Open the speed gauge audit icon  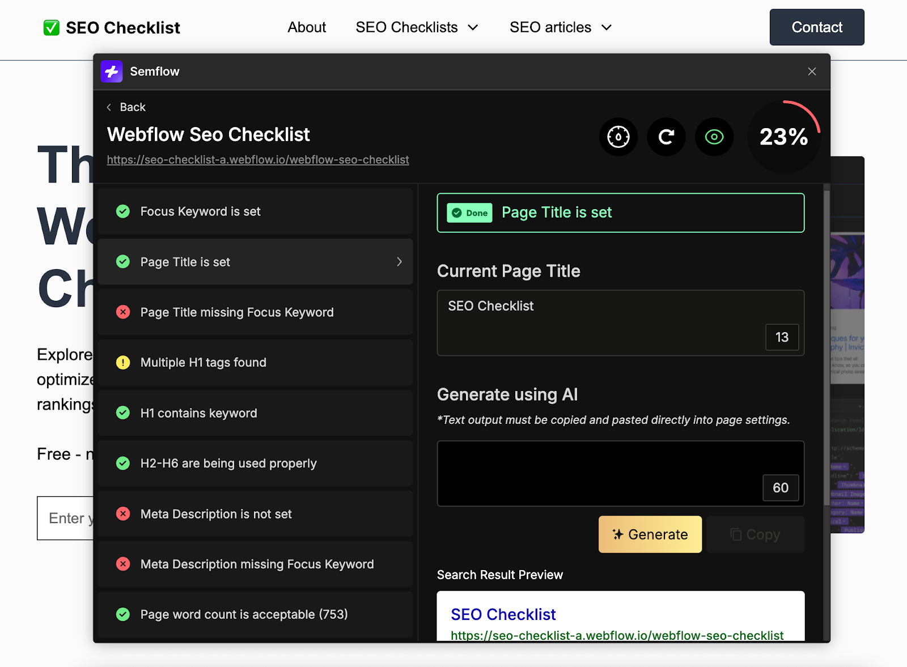point(618,137)
